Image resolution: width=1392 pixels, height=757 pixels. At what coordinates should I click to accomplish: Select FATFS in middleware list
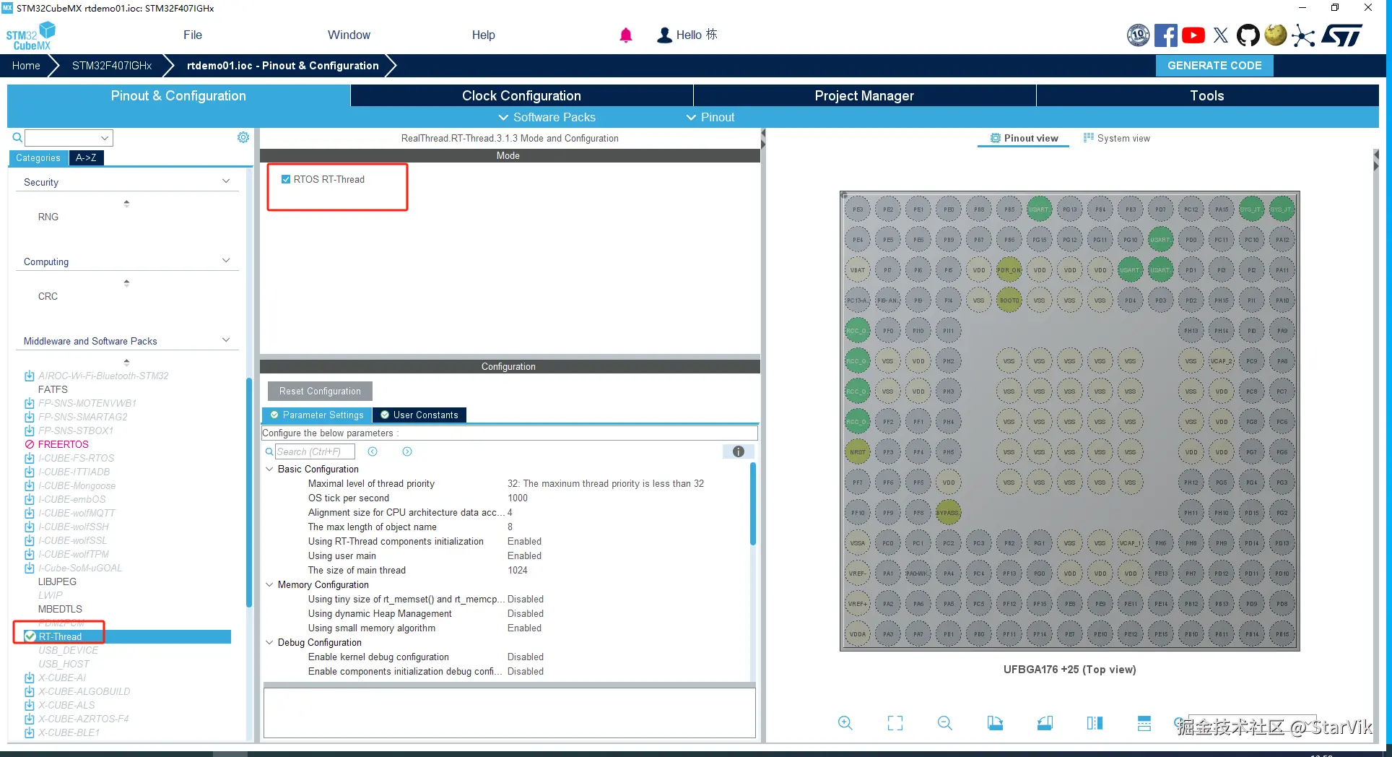[53, 389]
